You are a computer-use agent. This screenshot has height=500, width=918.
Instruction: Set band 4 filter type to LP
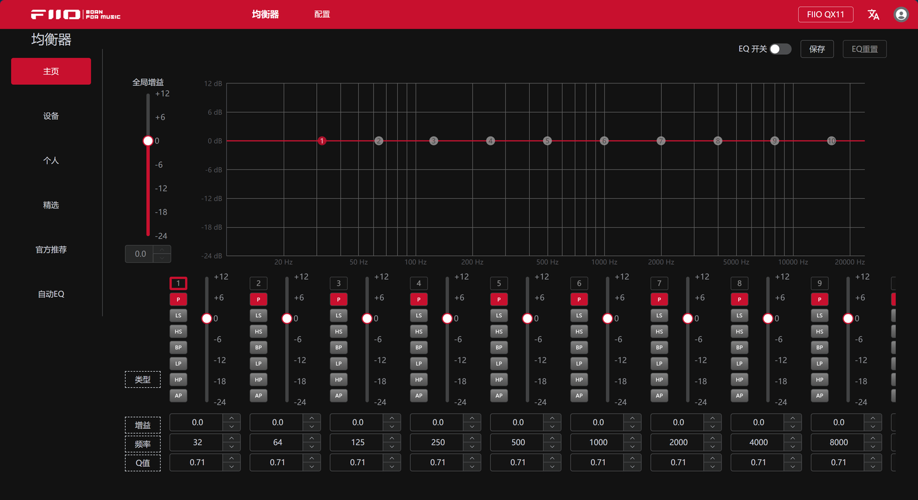pyautogui.click(x=419, y=364)
